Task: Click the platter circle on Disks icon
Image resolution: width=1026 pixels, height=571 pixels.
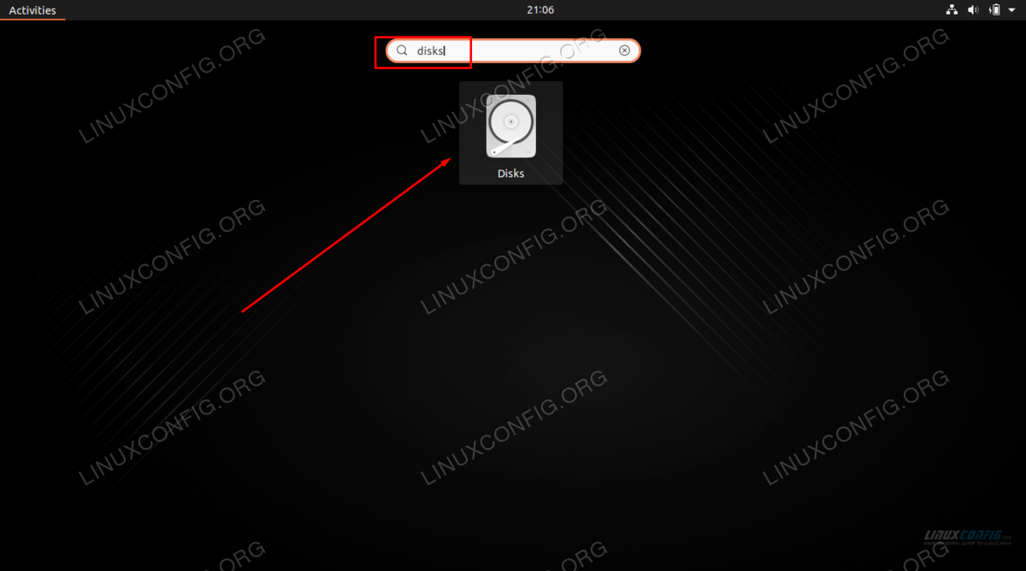Action: [510, 121]
